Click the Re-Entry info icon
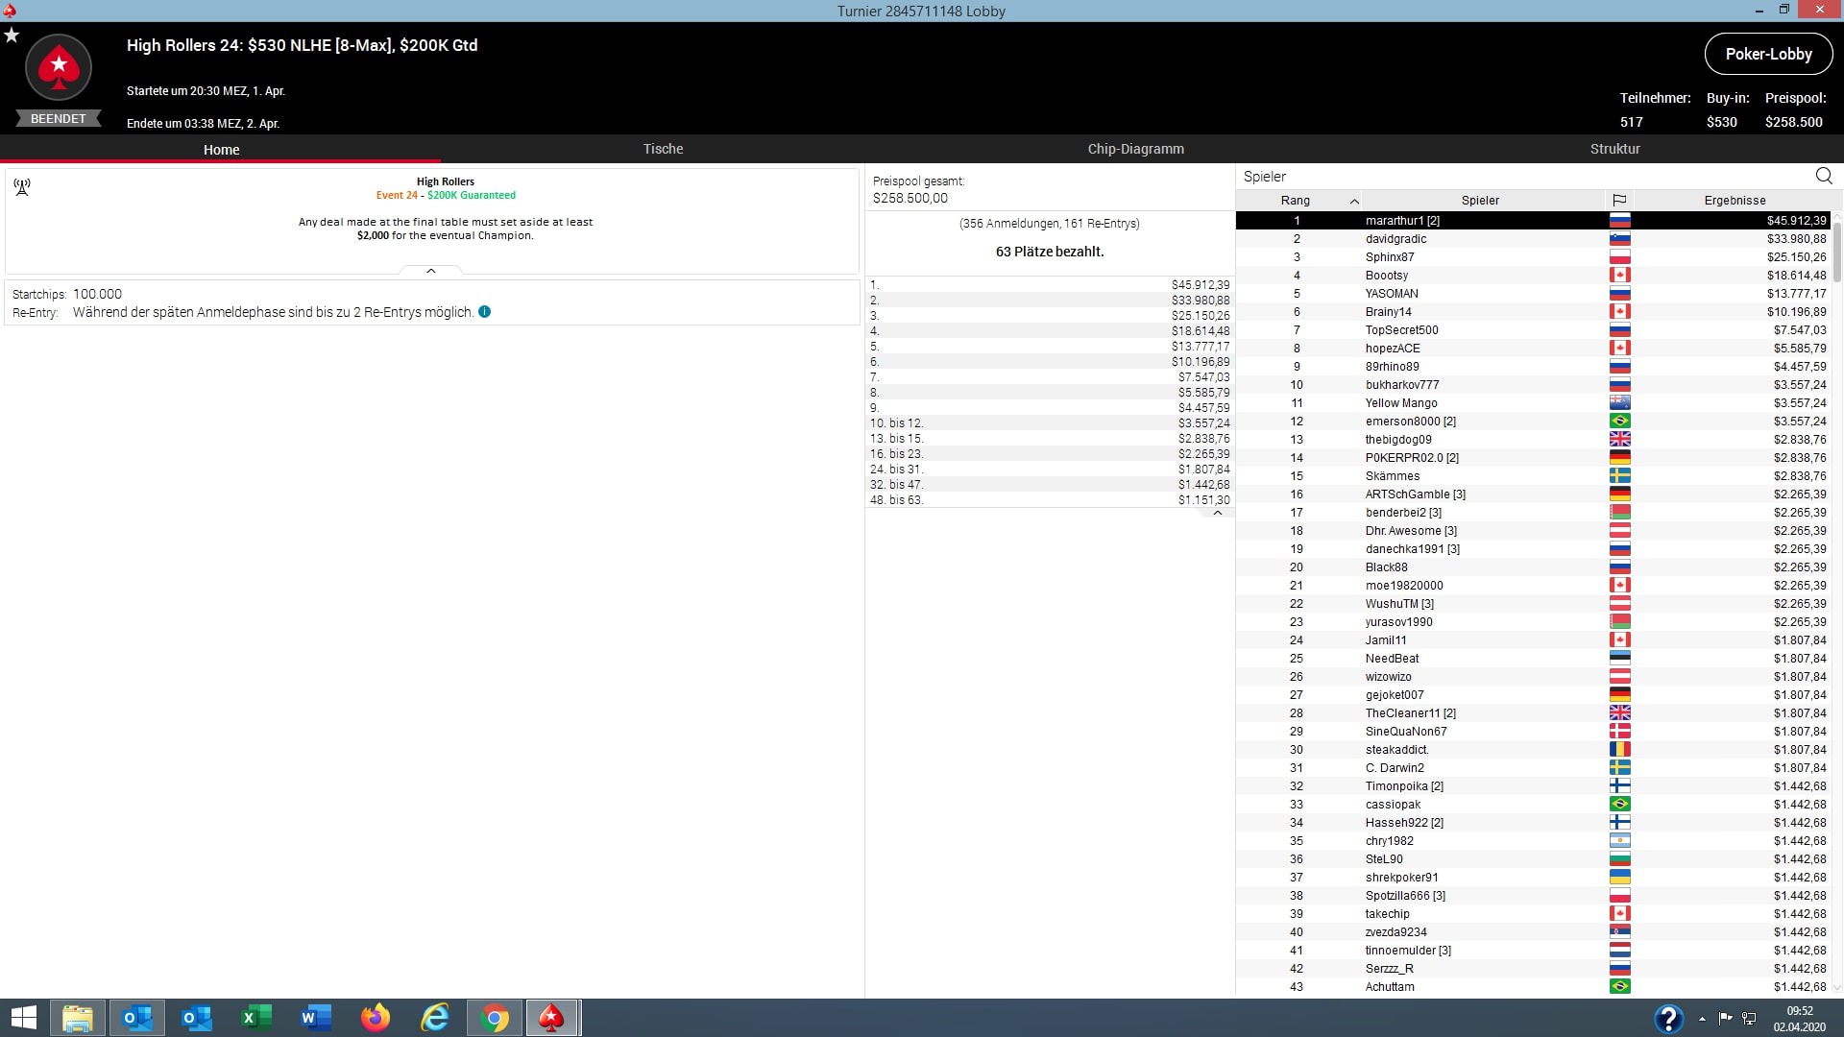1844x1037 pixels. 485,312
